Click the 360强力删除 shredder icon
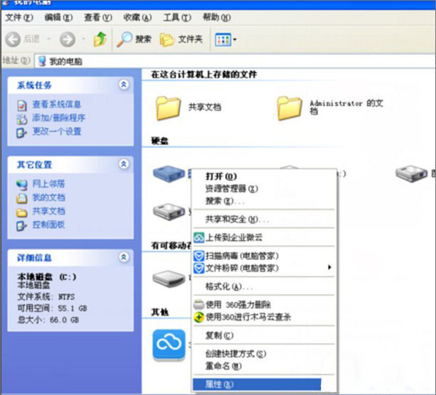The height and width of the screenshot is (395, 436). tap(199, 305)
